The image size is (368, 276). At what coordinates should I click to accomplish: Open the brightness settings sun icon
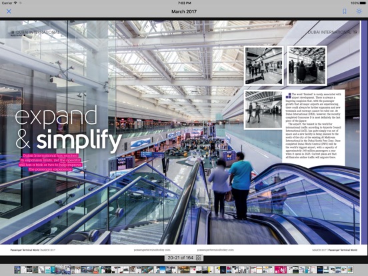[x=359, y=11]
